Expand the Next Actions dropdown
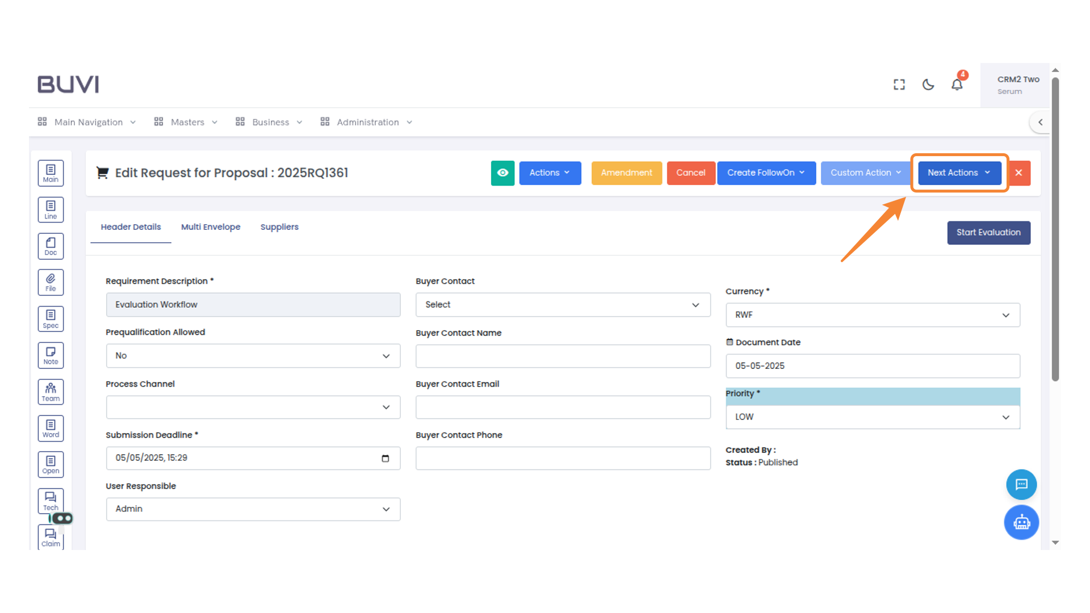The image size is (1090, 613). pyautogui.click(x=959, y=173)
